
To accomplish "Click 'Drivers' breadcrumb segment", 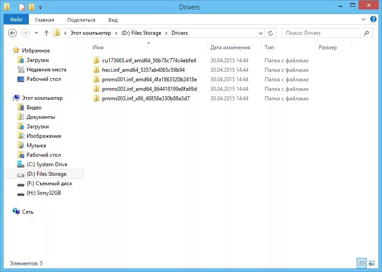I will (x=180, y=33).
